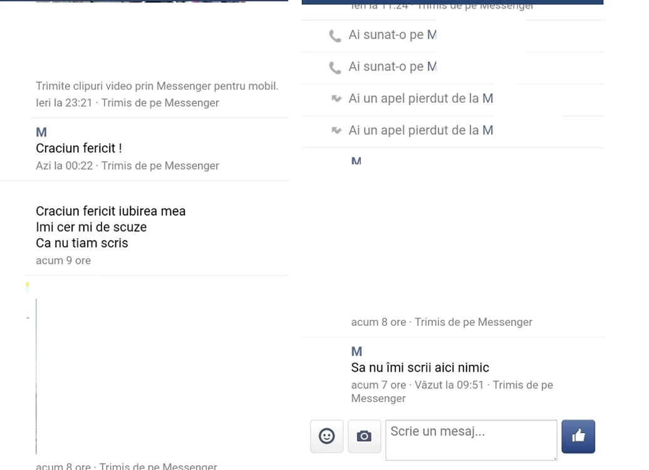Image resolution: width=649 pixels, height=470 pixels.
Task: Click the first outgoing call phone icon
Action: (335, 36)
